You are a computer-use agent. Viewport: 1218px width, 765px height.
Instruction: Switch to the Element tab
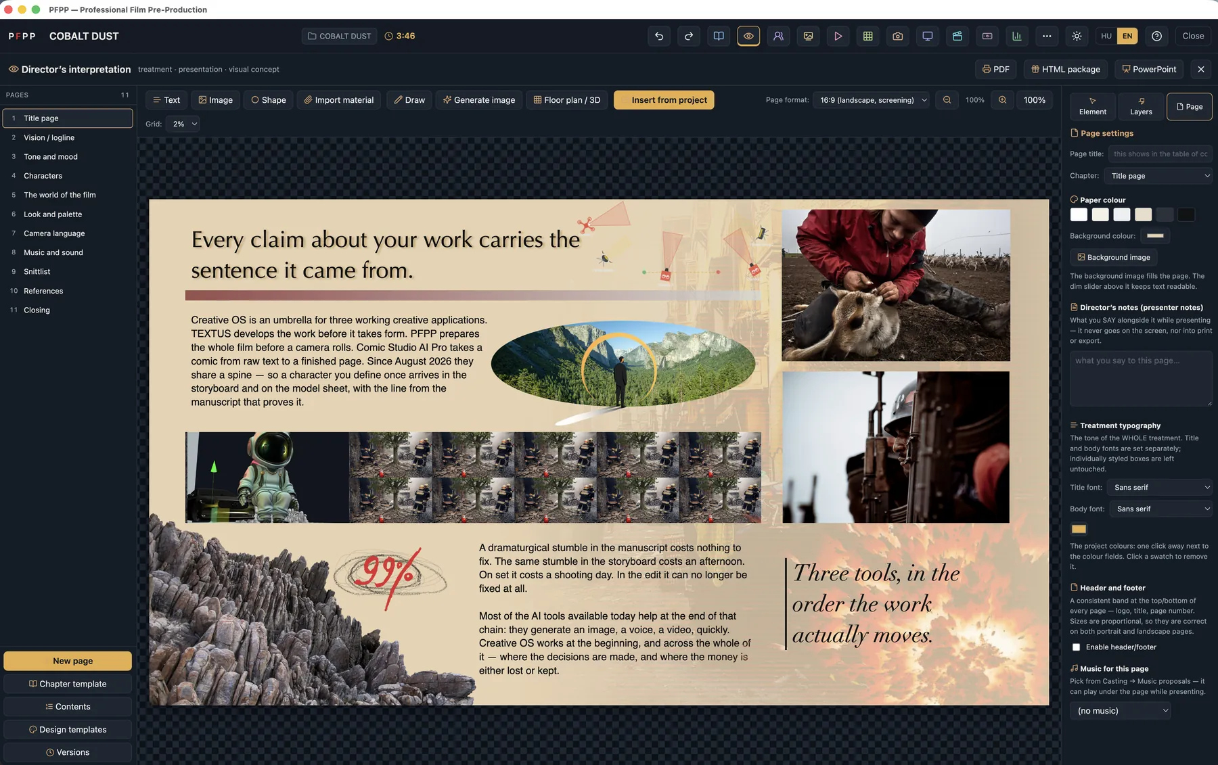click(1093, 106)
